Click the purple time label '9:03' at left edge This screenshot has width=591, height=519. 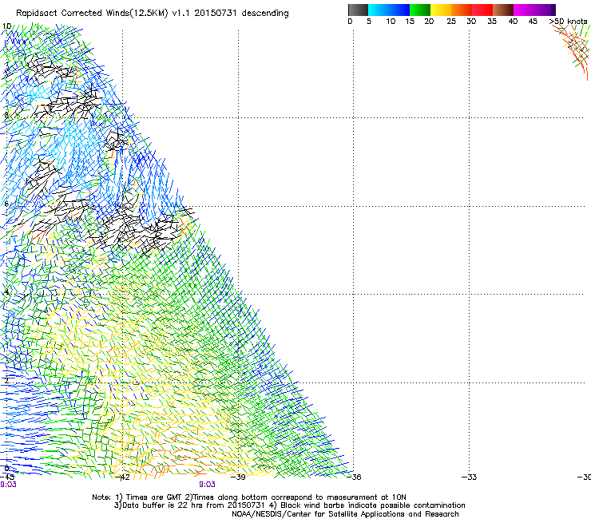8,485
